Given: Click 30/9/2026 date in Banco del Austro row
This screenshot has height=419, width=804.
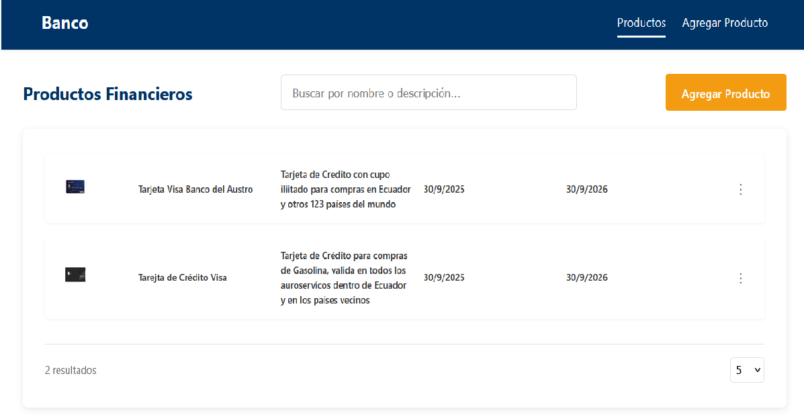Looking at the screenshot, I should [x=586, y=189].
